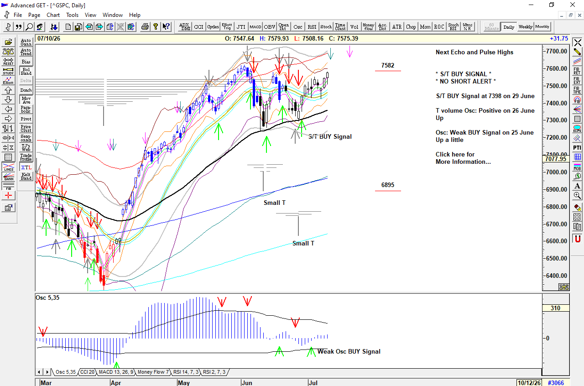Click the balance scales icon

point(8,52)
